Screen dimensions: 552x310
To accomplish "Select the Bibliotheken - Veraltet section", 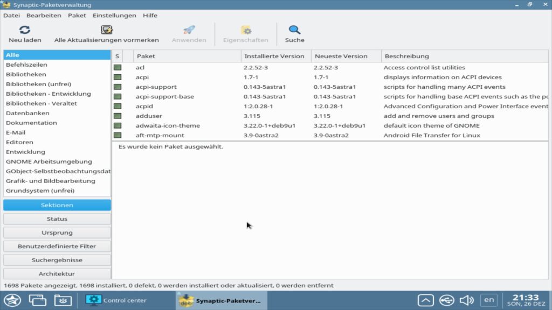I will 57,103.
